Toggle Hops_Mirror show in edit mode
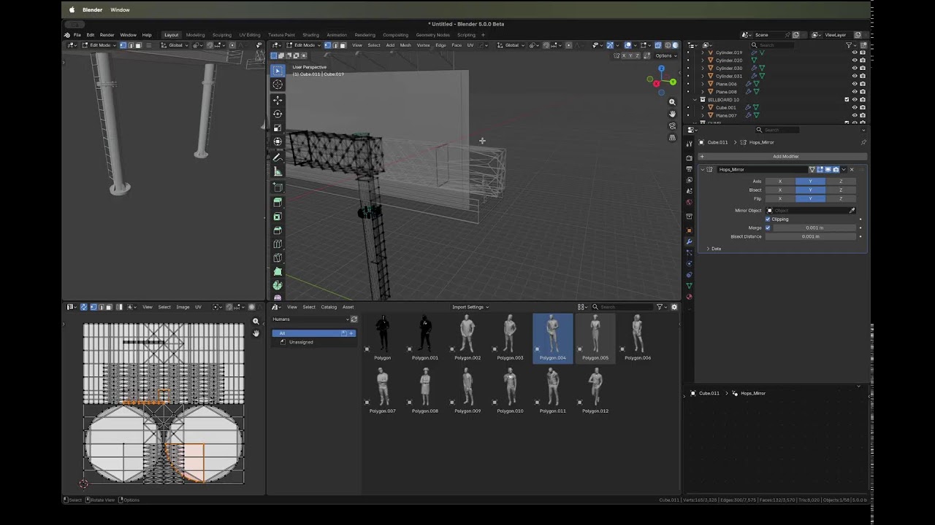Viewport: 935px width, 525px height. pos(820,169)
